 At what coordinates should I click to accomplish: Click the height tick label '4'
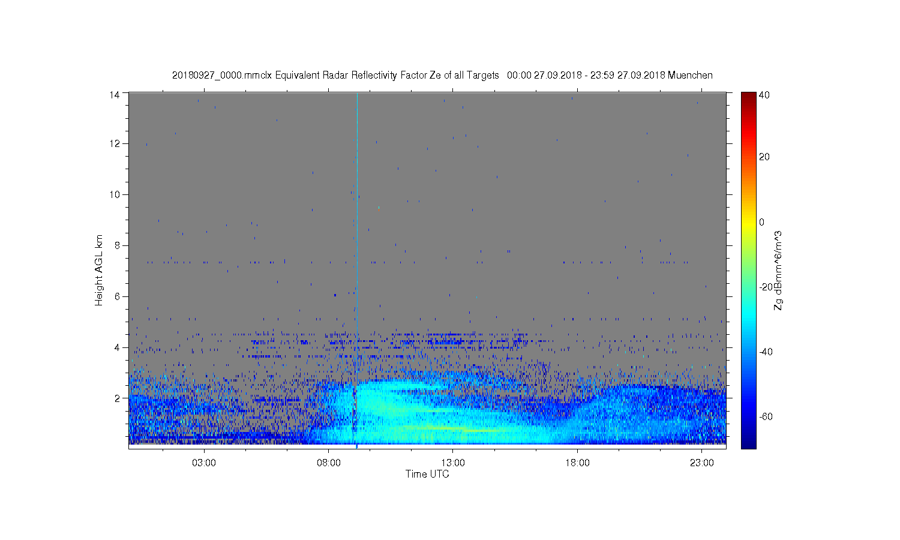(118, 347)
